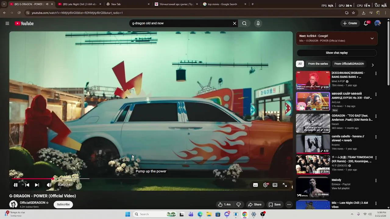Open OfficialGDRAGON channel name link
Screen dimensions: 390x219
33,203
